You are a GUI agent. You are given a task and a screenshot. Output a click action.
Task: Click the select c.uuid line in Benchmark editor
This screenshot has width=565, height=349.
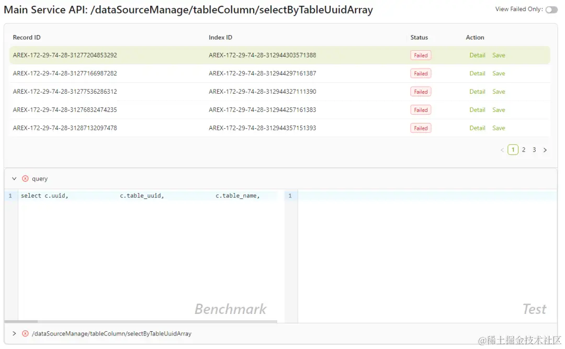click(x=148, y=196)
